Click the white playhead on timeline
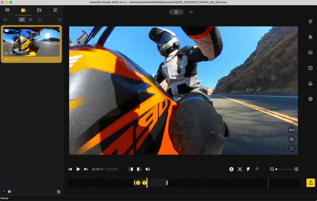317x201 pixels. coord(147,183)
